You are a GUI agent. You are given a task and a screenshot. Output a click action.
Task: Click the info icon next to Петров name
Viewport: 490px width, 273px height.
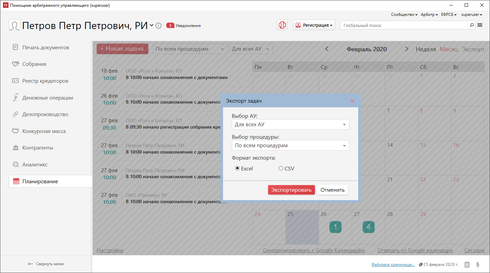[158, 26]
